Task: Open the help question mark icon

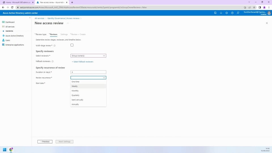Action: (232, 13)
